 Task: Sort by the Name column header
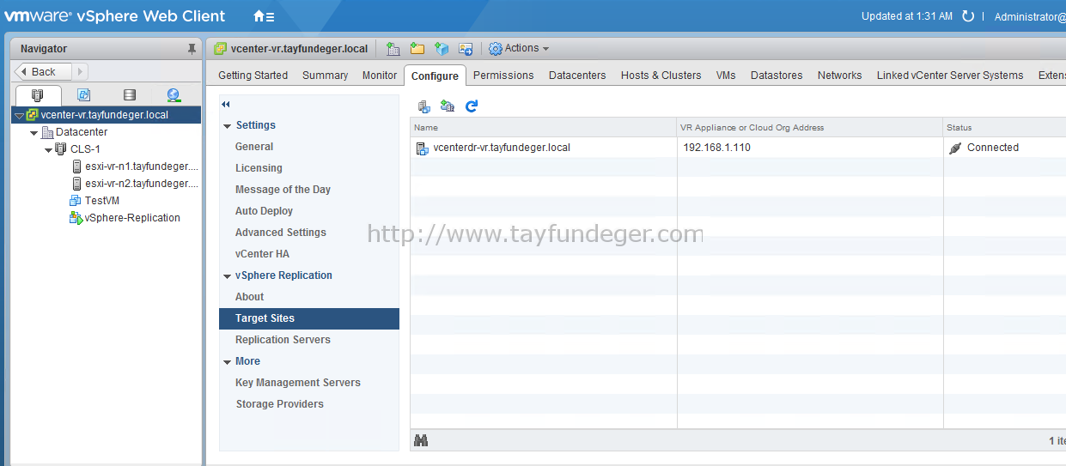(x=544, y=128)
